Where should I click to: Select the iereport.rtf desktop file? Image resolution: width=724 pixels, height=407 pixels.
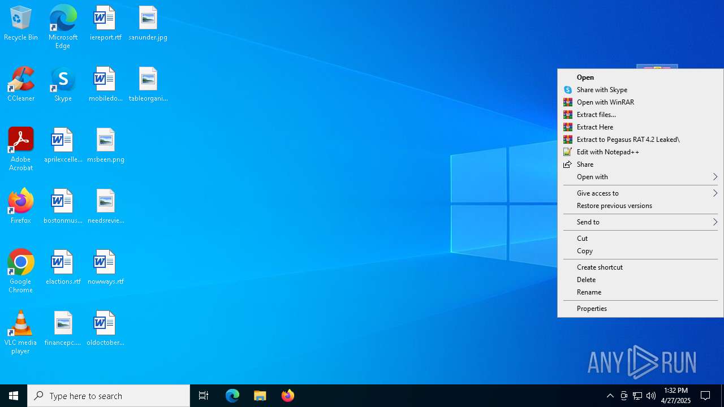(x=105, y=24)
